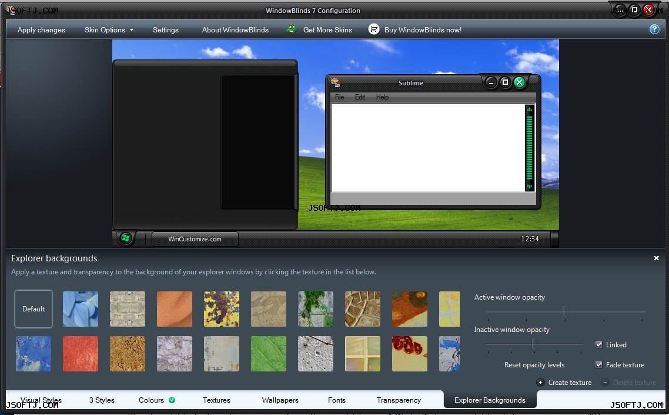The height and width of the screenshot is (415, 669).
Task: Adjust the Inactive window opacity slider
Action: click(x=534, y=344)
